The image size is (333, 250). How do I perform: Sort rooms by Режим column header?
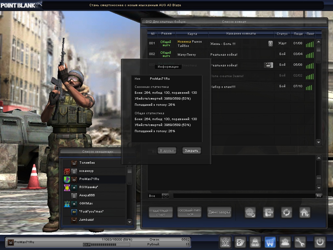[166, 34]
